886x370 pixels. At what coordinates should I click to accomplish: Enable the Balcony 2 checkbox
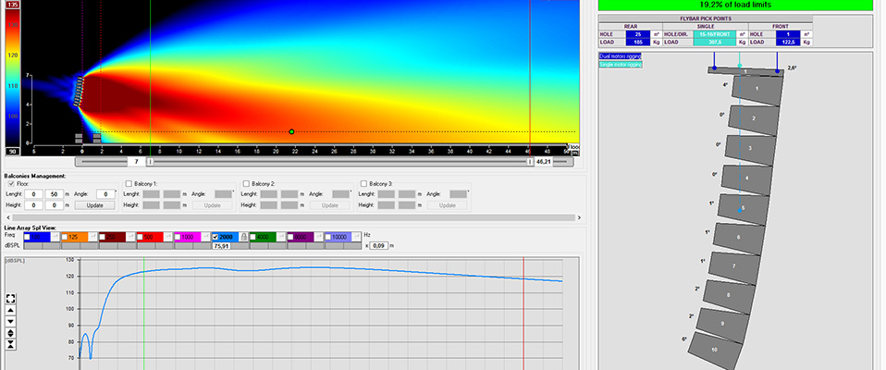246,183
